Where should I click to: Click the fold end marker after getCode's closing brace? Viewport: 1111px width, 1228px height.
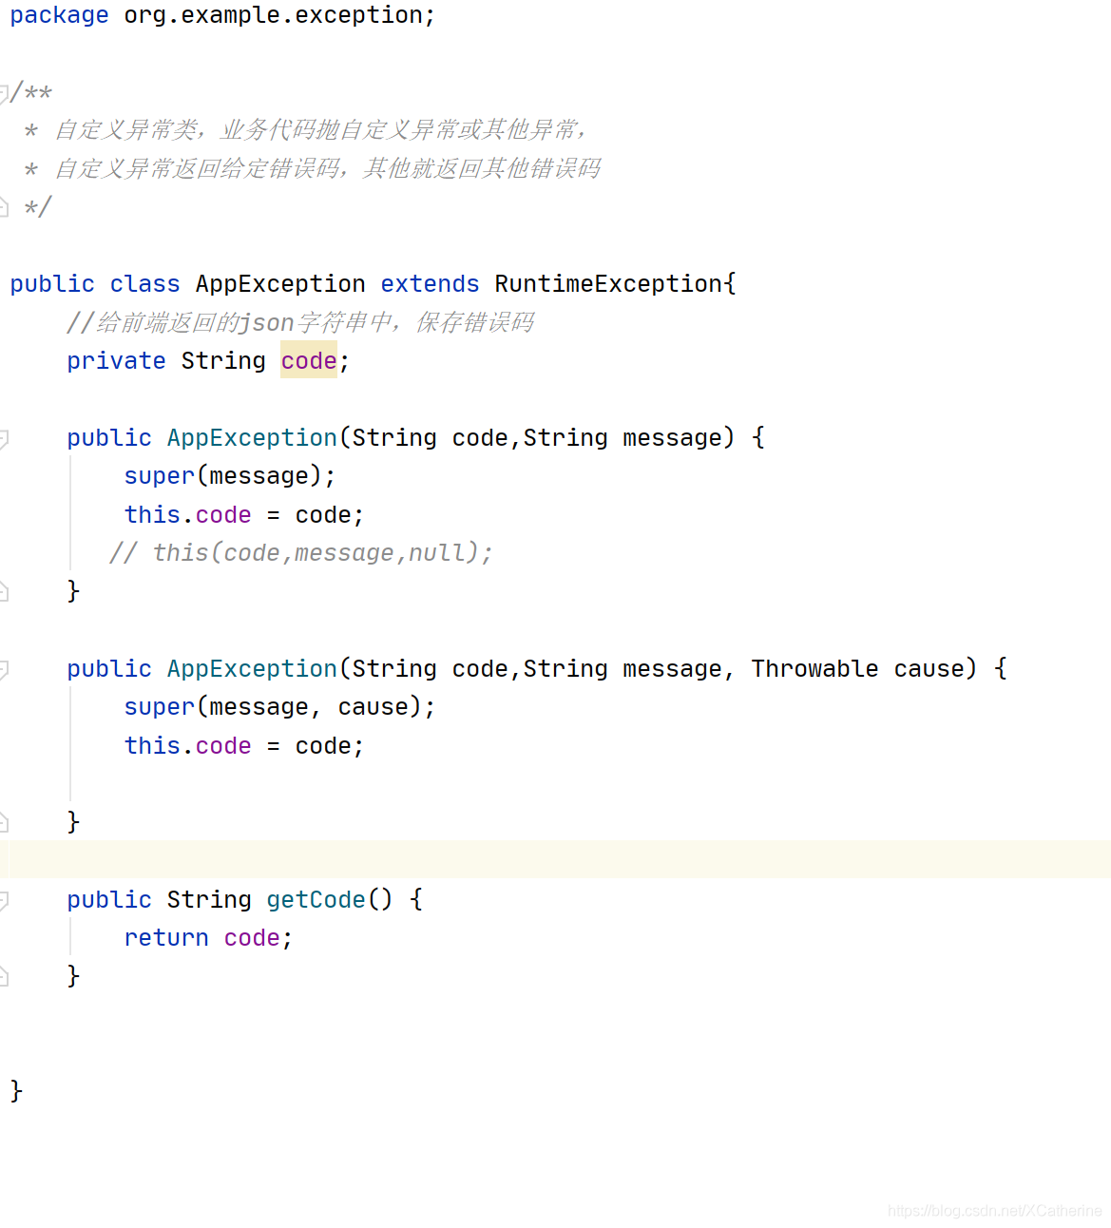point(4,976)
